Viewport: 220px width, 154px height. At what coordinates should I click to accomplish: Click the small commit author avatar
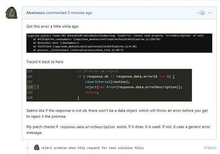coord(37,147)
